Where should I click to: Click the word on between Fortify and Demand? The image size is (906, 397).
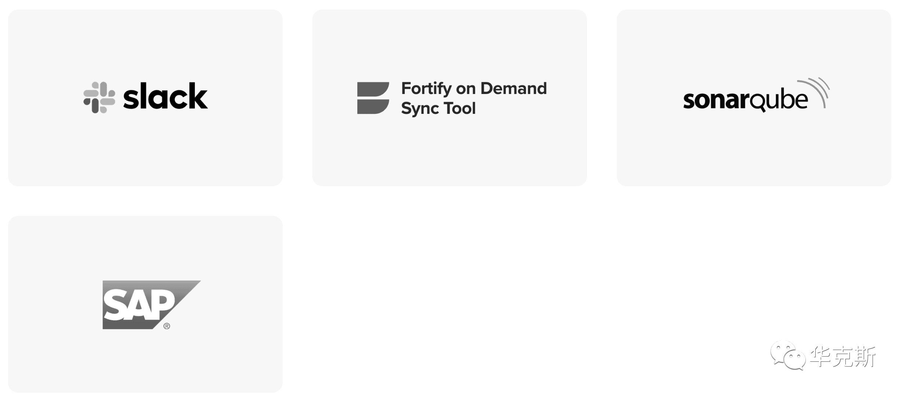tap(466, 89)
